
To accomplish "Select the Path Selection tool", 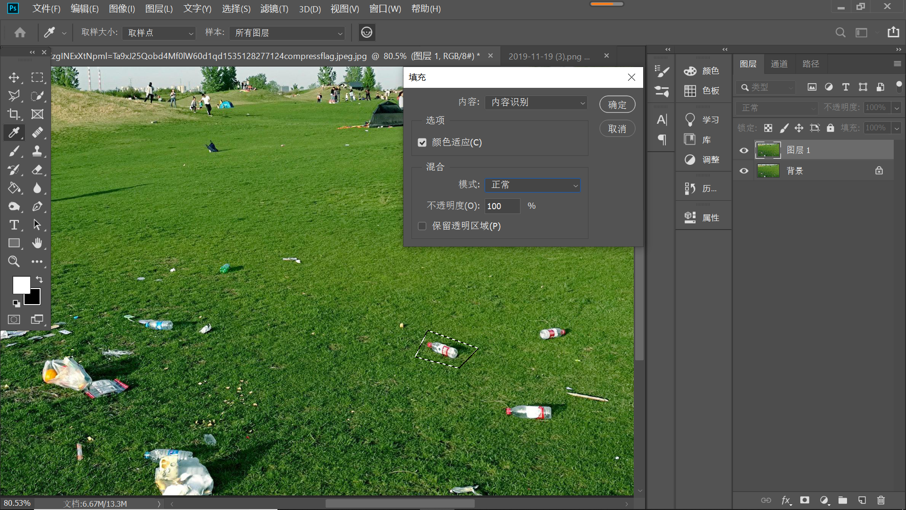I will [x=37, y=225].
